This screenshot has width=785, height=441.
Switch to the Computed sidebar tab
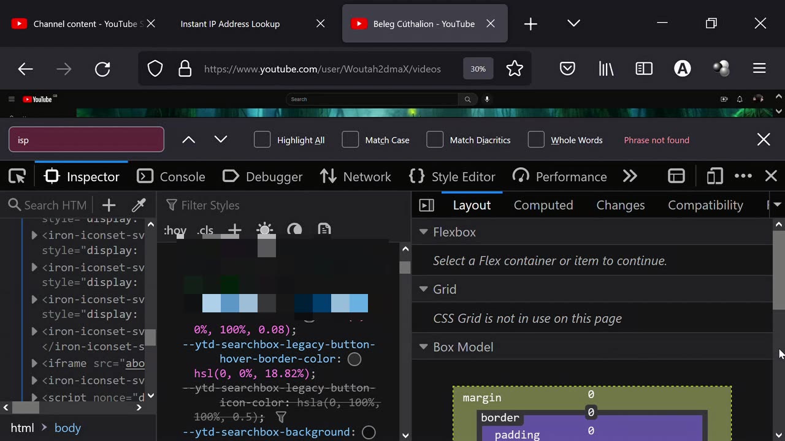click(543, 205)
